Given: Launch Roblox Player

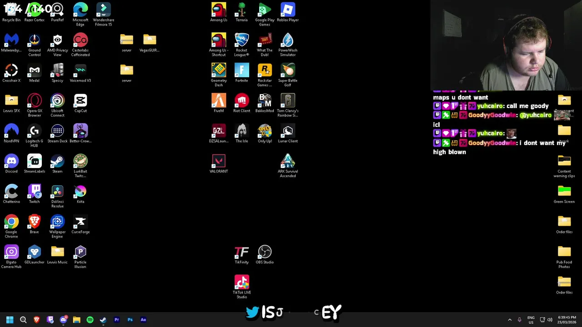Looking at the screenshot, I should [x=288, y=13].
